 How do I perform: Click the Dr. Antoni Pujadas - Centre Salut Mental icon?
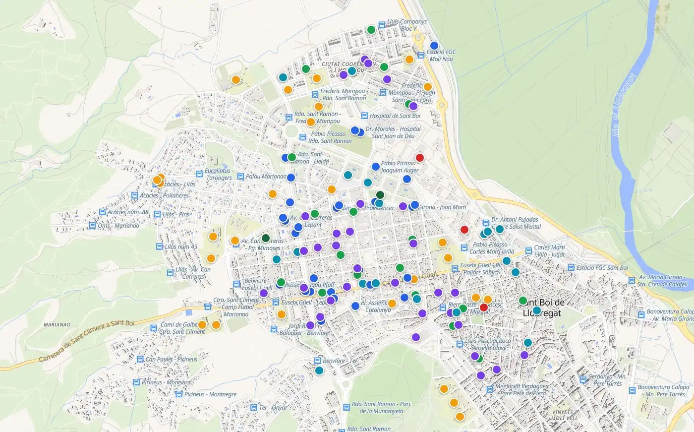tap(486, 223)
